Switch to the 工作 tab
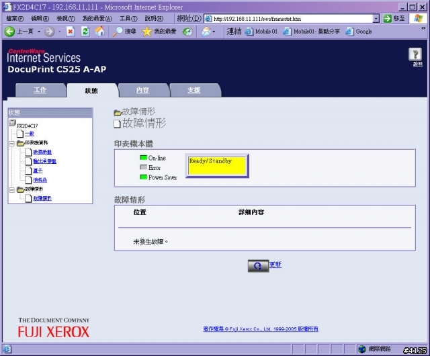Viewport: 430px width, 356px height. 40,90
